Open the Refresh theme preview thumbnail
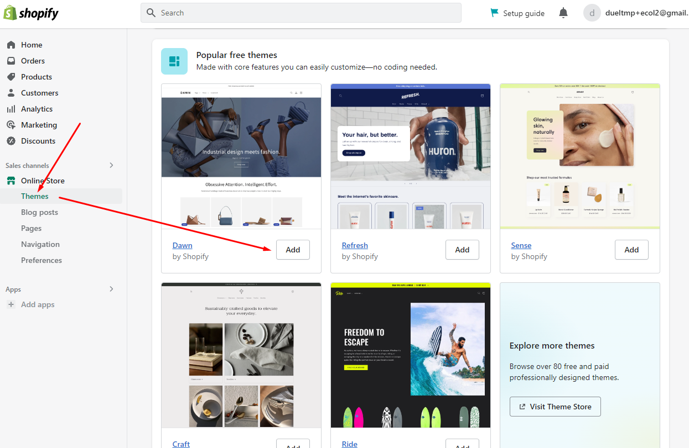 pos(411,156)
